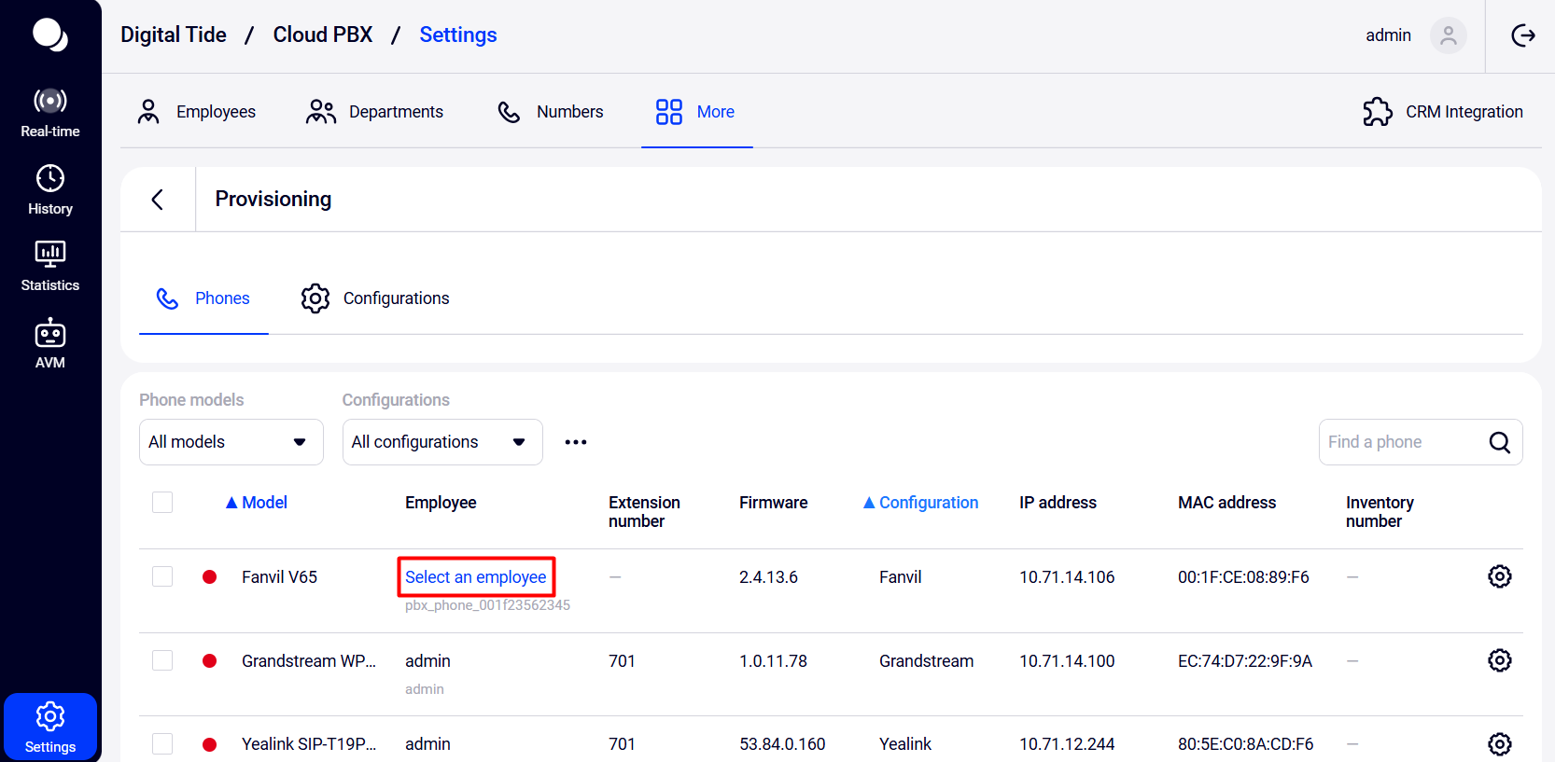Toggle the select-all checkbox in table header

[162, 503]
